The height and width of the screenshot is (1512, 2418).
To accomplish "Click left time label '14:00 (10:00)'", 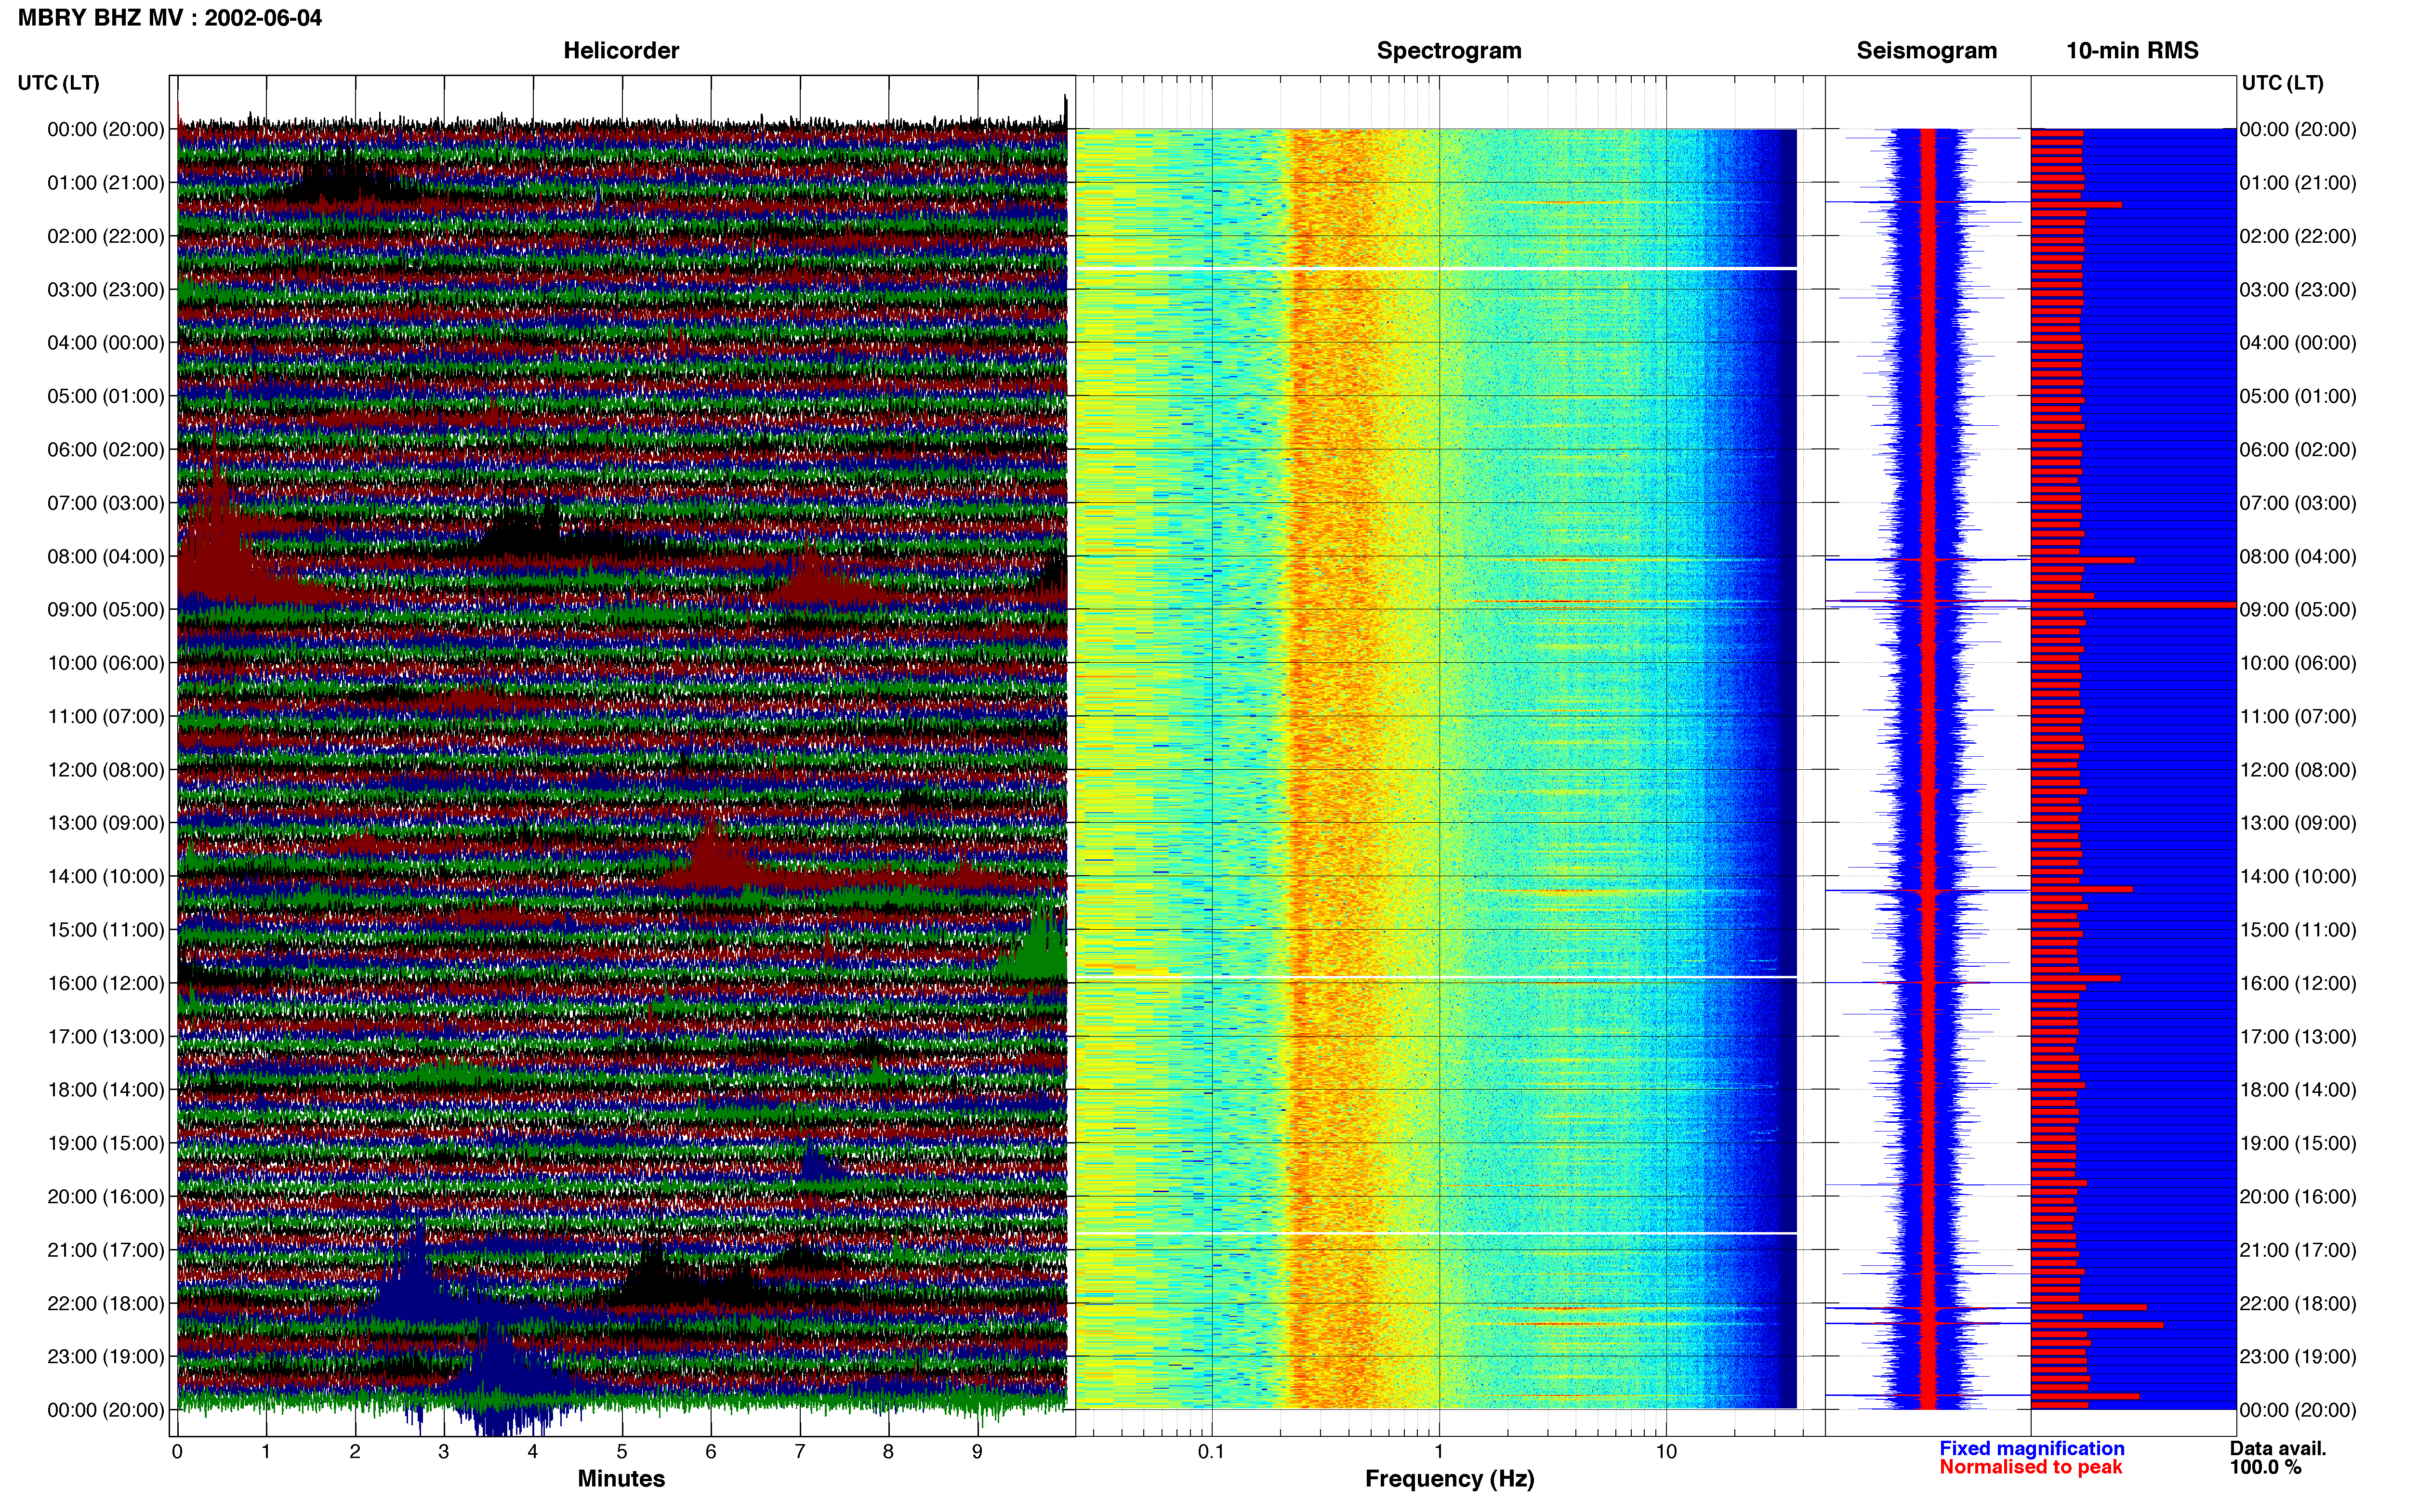I will point(106,877).
